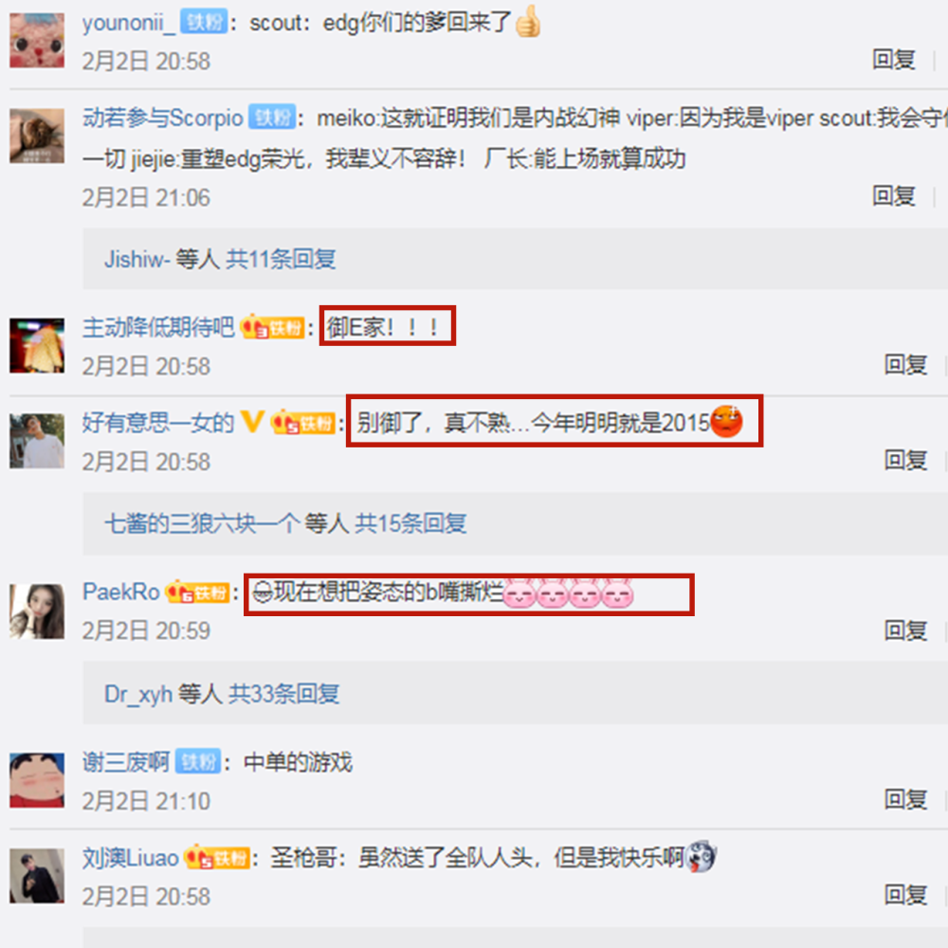Click 主动降低期待吧's gold 铁粉 badge
948x948 pixels.
point(272,328)
